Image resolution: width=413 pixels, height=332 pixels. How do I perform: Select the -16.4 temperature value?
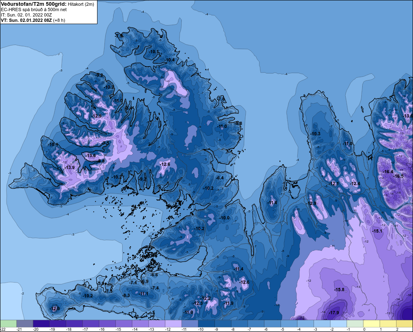[388, 172]
